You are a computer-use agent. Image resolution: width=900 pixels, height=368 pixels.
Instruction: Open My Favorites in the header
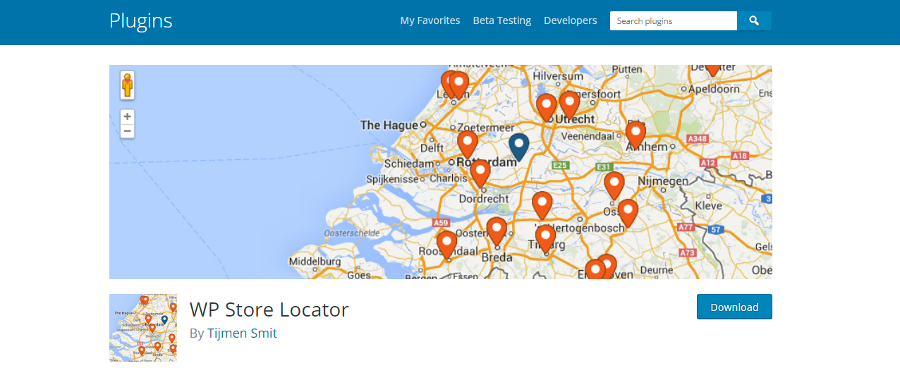[430, 20]
